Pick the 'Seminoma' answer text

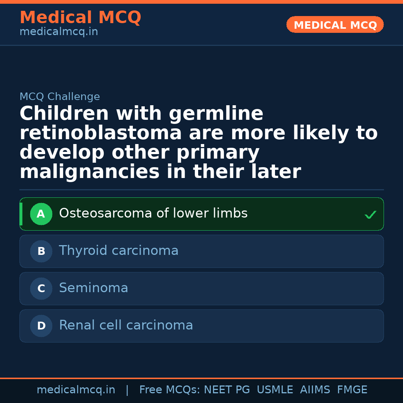[93, 288]
